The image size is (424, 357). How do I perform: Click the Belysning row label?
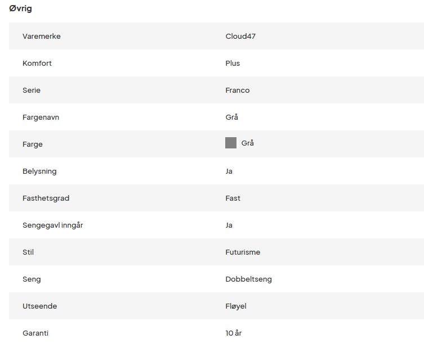39,171
